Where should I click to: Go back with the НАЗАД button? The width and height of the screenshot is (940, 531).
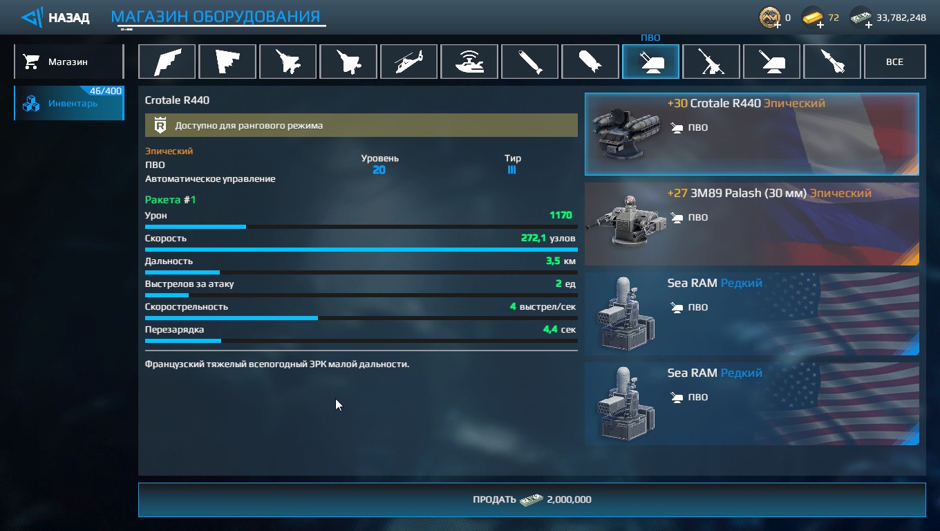pos(55,17)
